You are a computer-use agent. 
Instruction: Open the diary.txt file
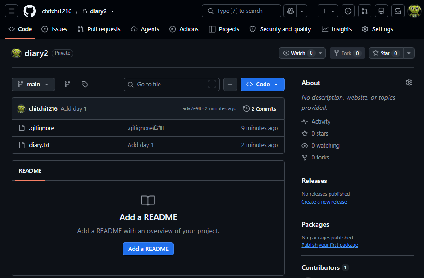(x=40, y=145)
